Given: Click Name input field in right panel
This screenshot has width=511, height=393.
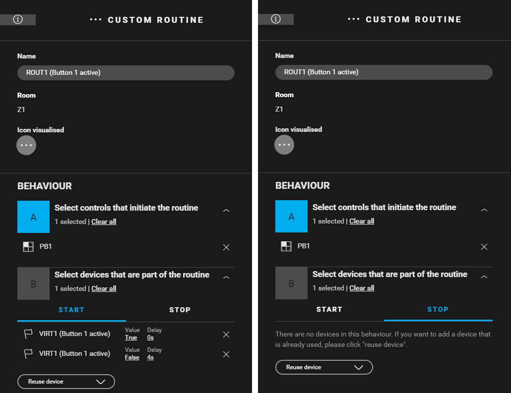Looking at the screenshot, I should 384,72.
